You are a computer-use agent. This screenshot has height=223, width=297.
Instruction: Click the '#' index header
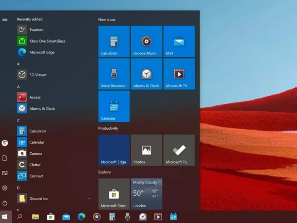tap(18, 64)
